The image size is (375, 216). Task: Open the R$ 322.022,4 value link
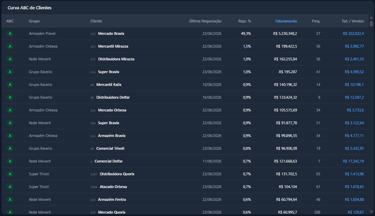pos(353,33)
